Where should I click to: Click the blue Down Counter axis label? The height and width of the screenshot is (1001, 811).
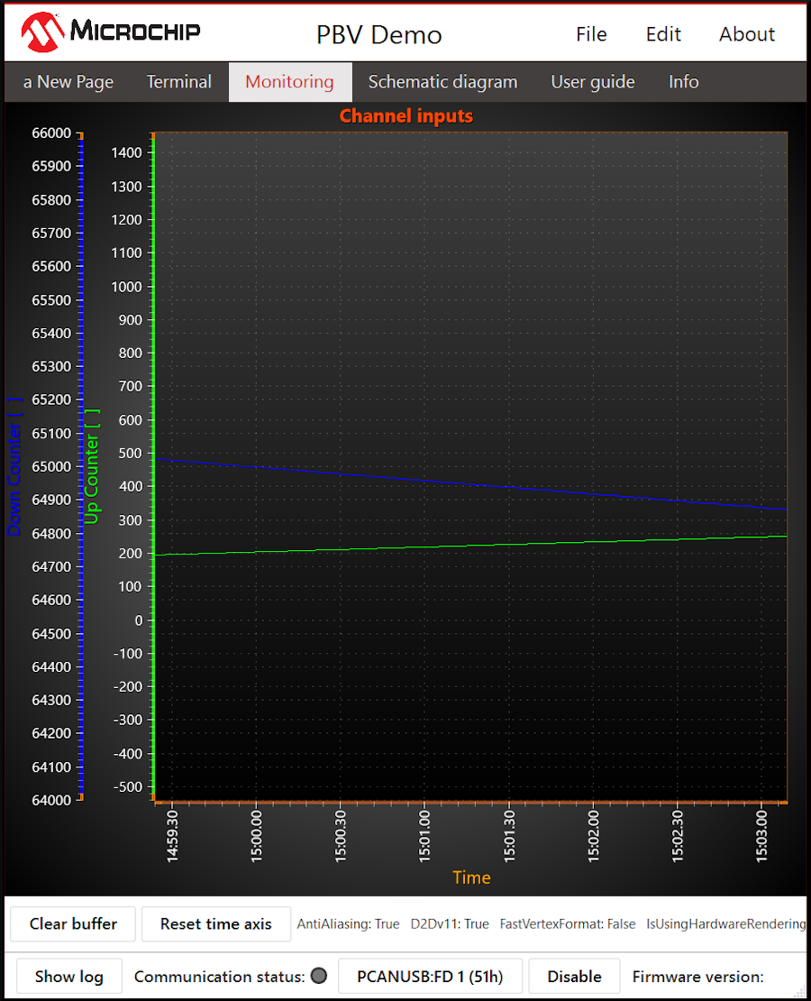(x=14, y=466)
